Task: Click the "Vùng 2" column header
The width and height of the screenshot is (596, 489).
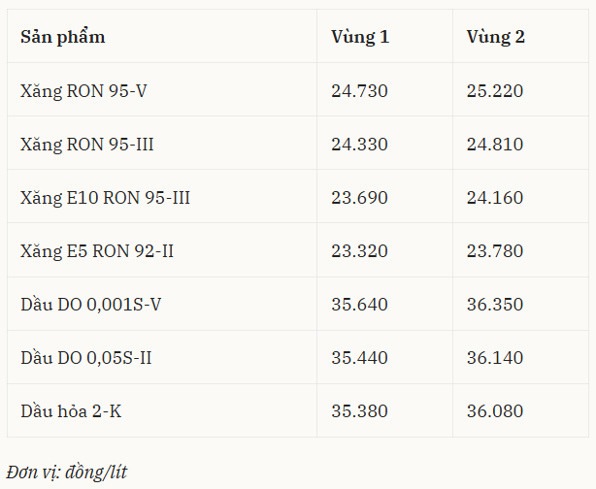Action: click(x=495, y=37)
